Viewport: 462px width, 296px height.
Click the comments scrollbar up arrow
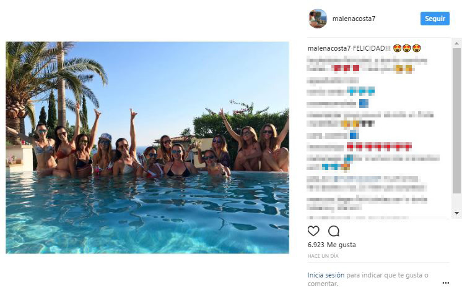(x=456, y=43)
